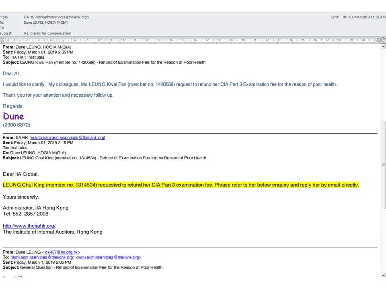The height and width of the screenshot is (289, 386).
Task: Click the phone number (2300 6872)
Action: click(x=16, y=125)
